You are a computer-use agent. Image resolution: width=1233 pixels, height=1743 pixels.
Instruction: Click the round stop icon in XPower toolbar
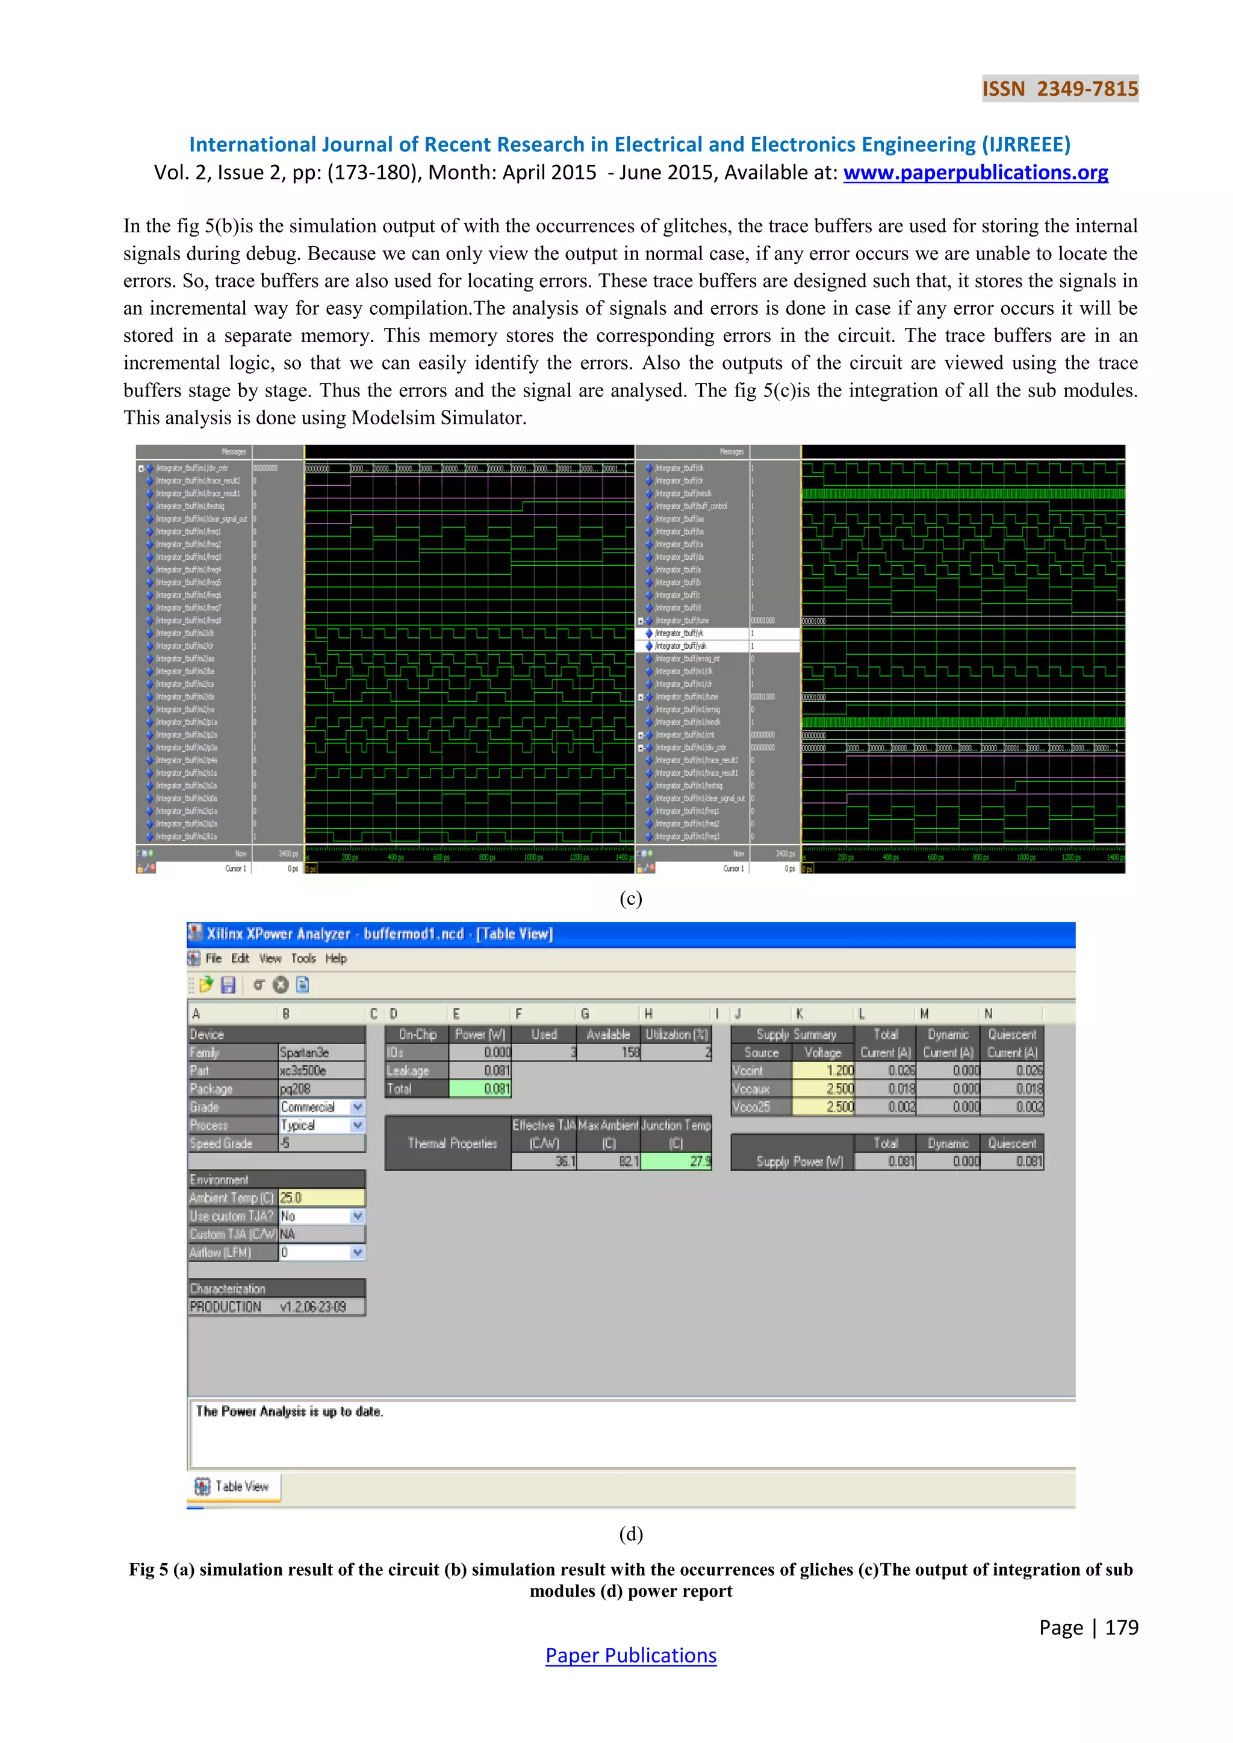(x=281, y=985)
